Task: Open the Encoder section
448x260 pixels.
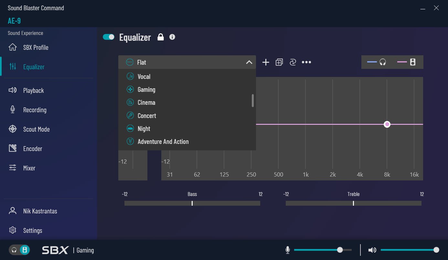Action: (x=33, y=148)
